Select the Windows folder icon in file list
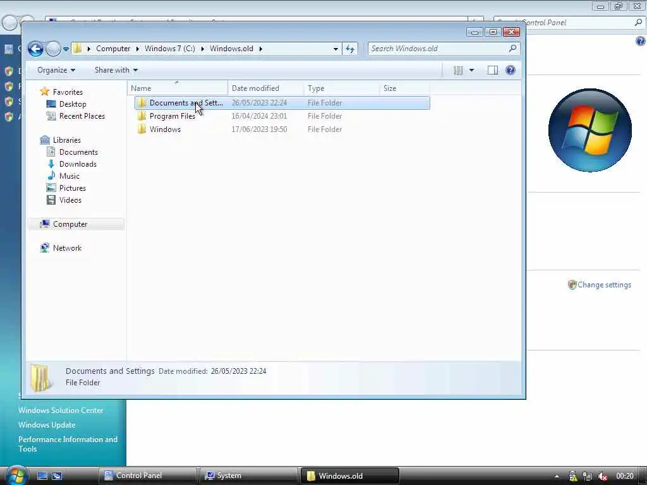This screenshot has width=647, height=485. [x=142, y=129]
